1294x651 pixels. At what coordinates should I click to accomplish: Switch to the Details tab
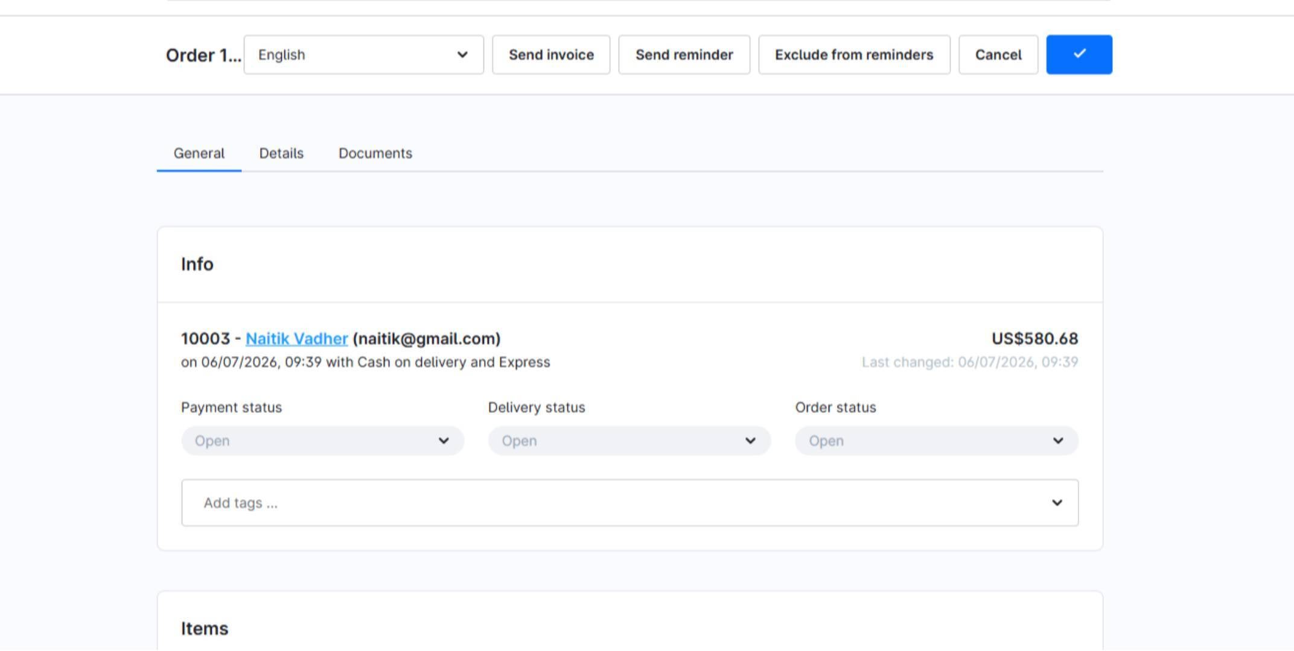(281, 153)
